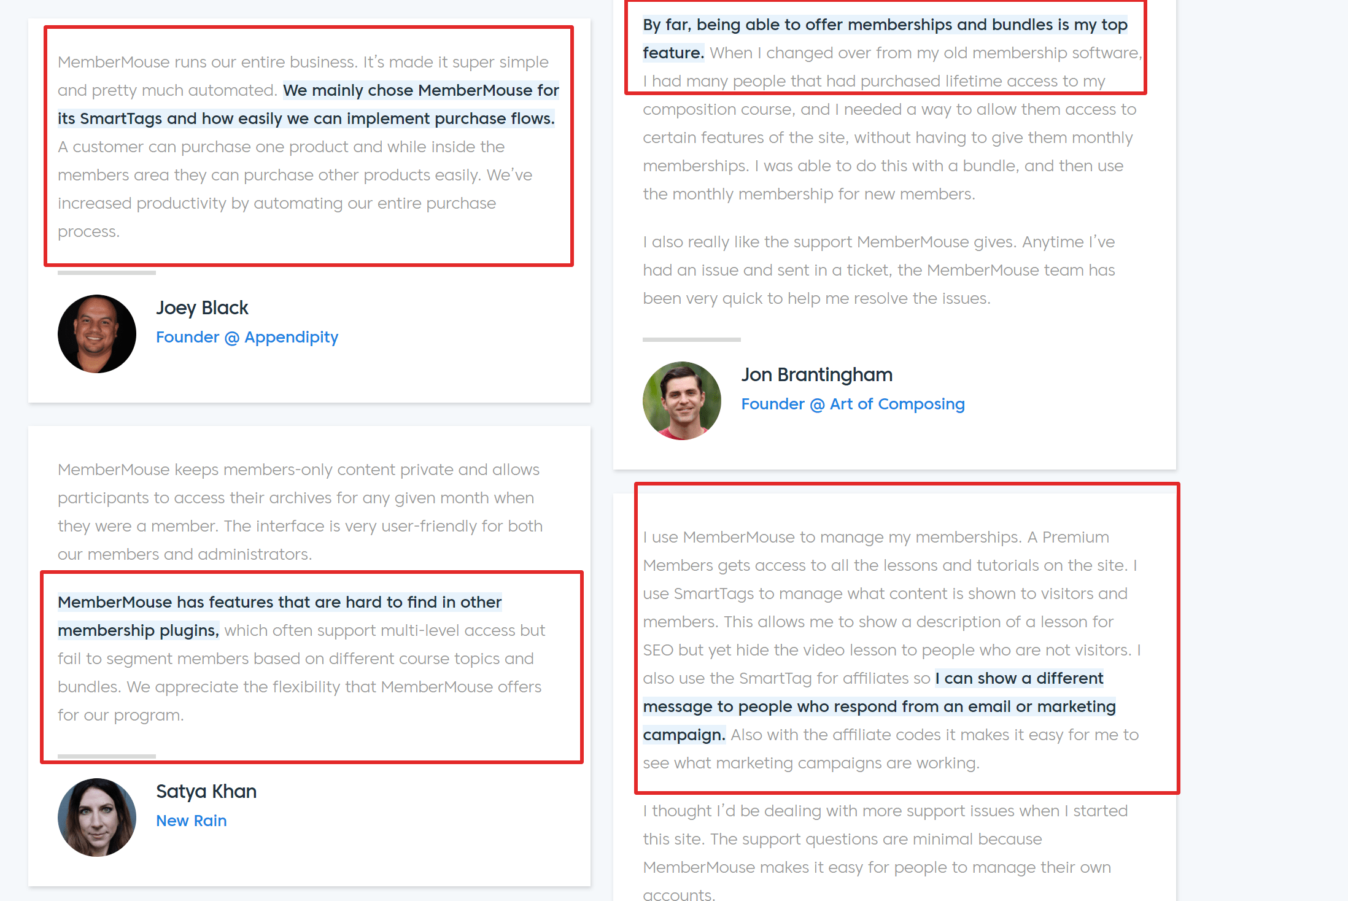Viewport: 1348px width, 901px height.
Task: Open Appendipity founder profile link
Action: (x=246, y=336)
